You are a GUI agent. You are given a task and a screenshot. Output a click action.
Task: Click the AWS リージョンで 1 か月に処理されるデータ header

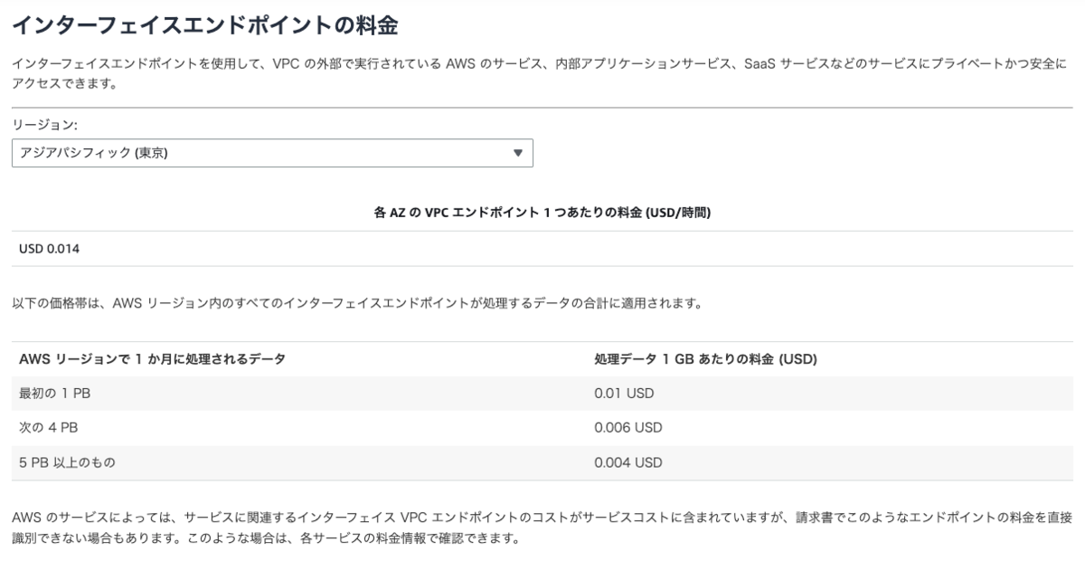[152, 359]
